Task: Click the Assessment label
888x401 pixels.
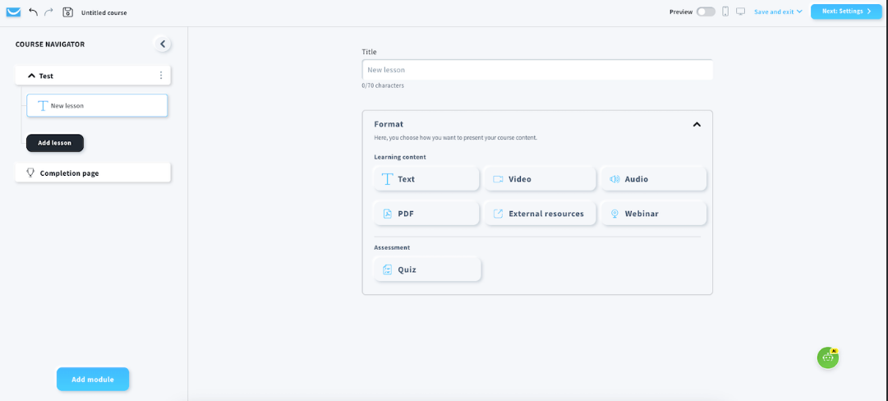Action: [392, 247]
